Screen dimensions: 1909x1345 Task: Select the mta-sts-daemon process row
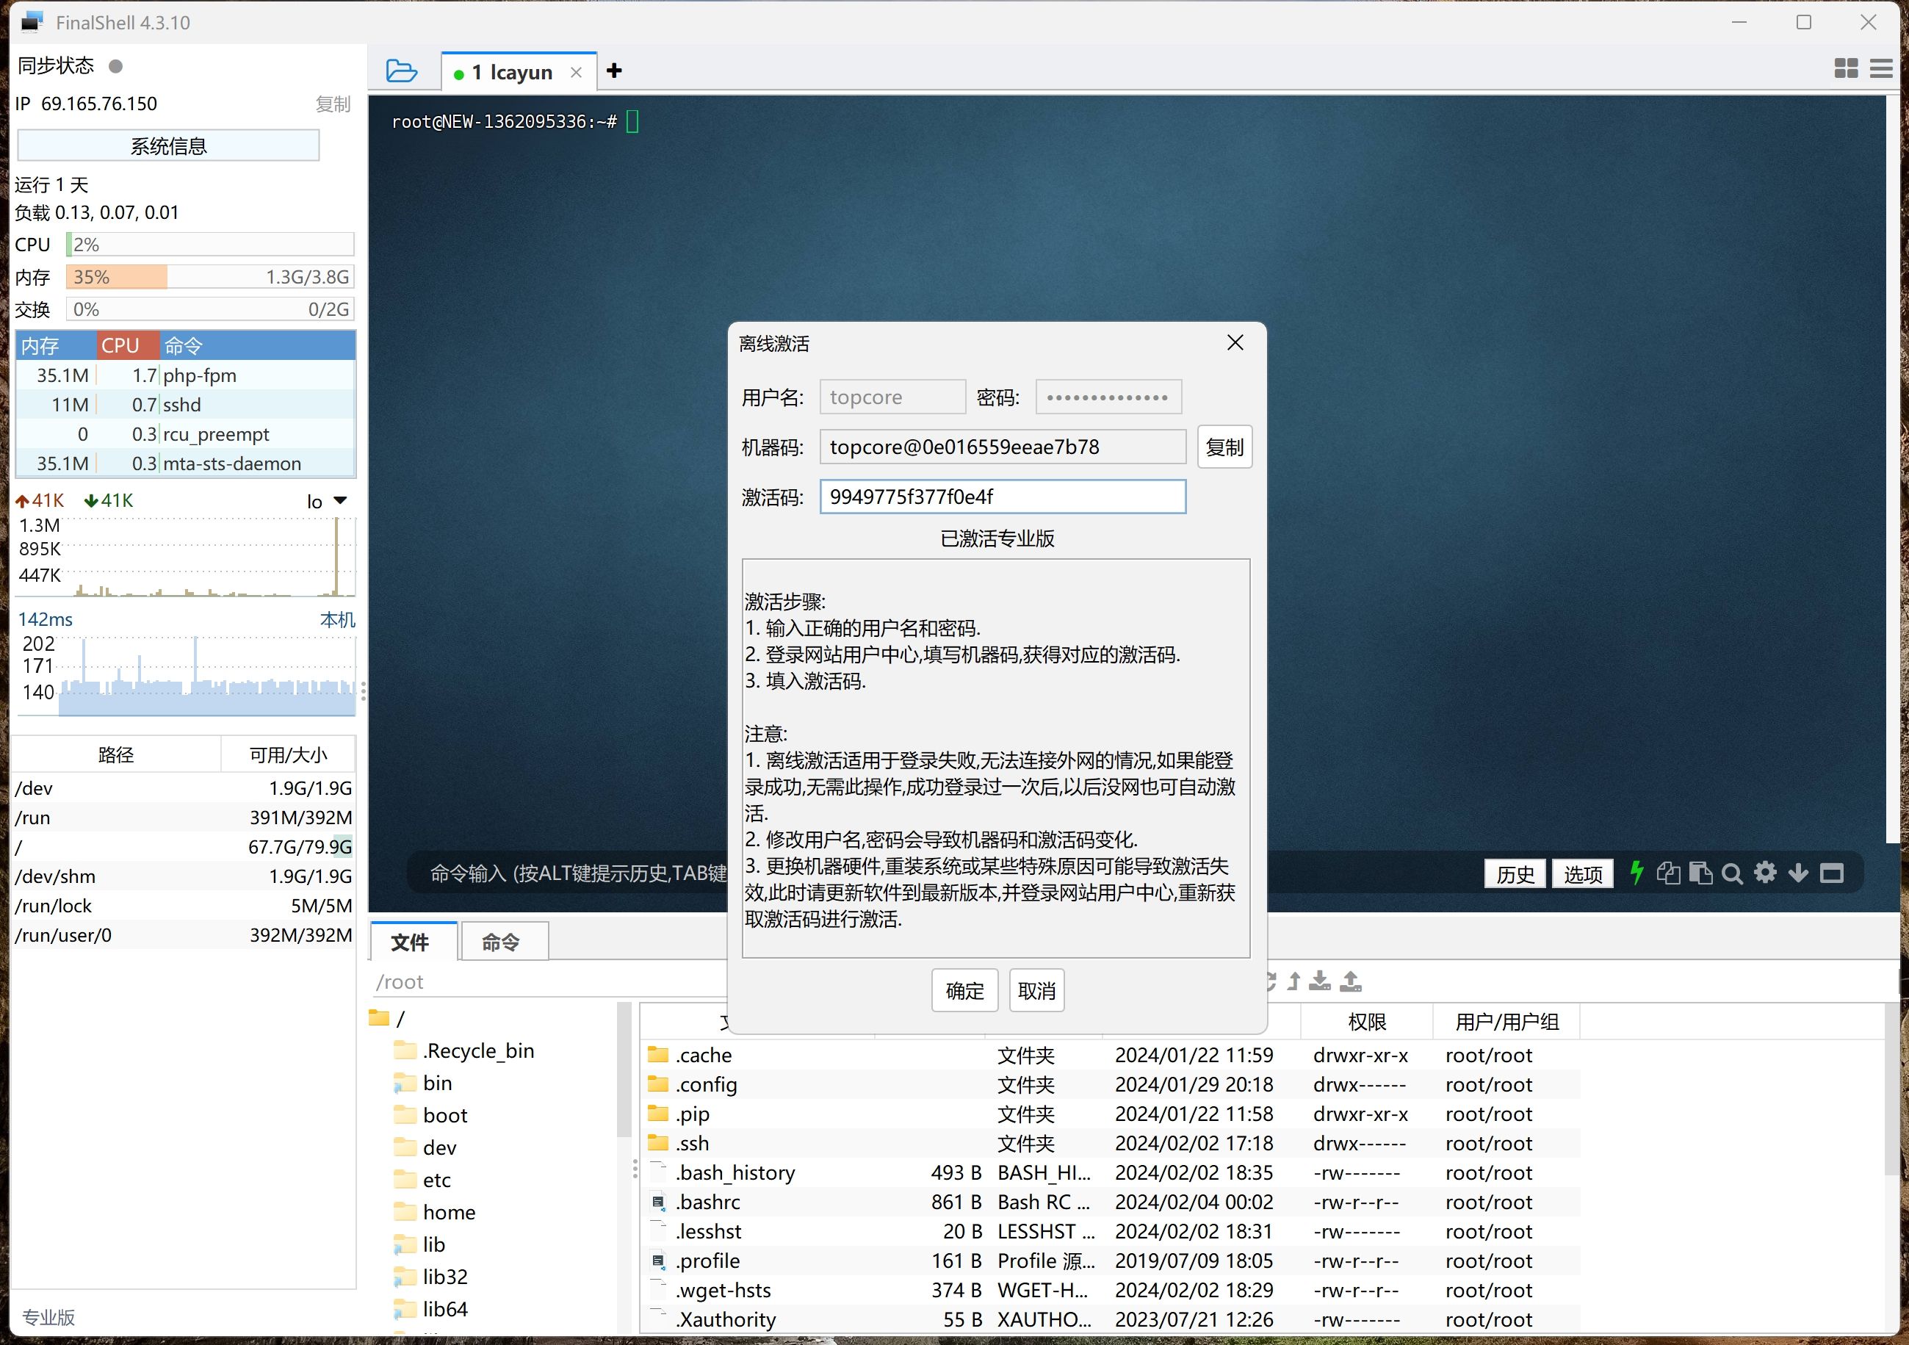187,464
